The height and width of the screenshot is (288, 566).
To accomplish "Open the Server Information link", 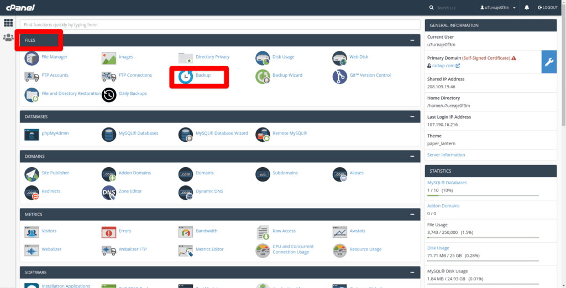I will coord(446,155).
